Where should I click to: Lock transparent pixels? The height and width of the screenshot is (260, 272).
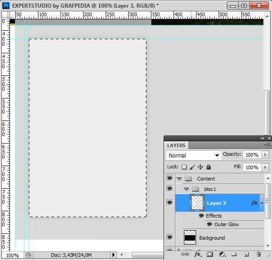[x=184, y=167]
